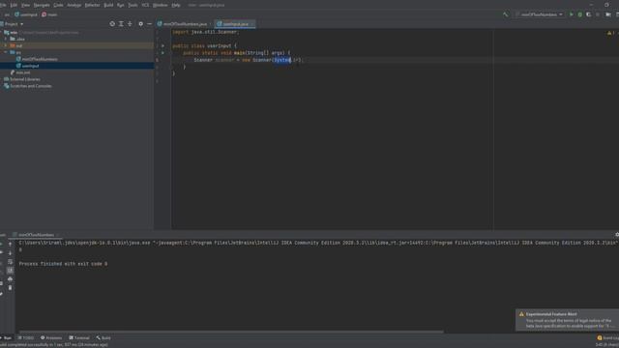Open the VCS menu

point(145,5)
